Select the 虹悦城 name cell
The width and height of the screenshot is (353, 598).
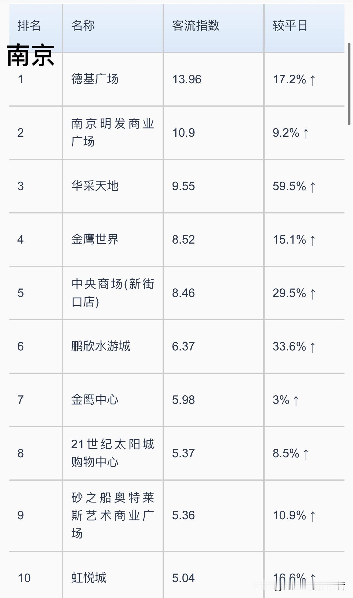click(89, 578)
